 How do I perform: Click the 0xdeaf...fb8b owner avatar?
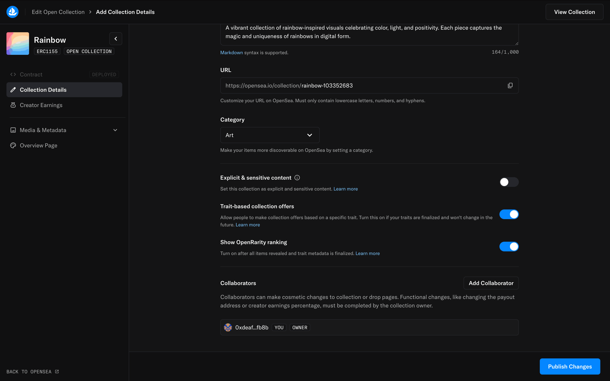click(228, 327)
